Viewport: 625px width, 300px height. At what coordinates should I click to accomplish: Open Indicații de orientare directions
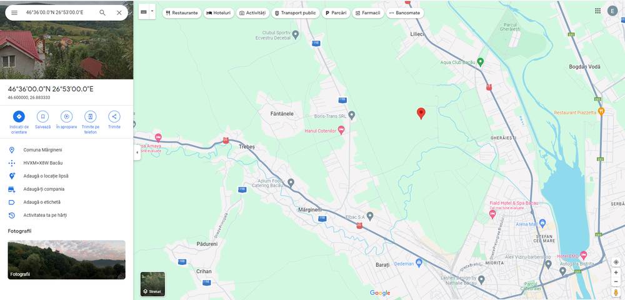coord(19,116)
